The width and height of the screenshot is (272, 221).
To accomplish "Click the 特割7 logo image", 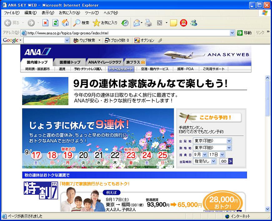I will click(41, 190).
